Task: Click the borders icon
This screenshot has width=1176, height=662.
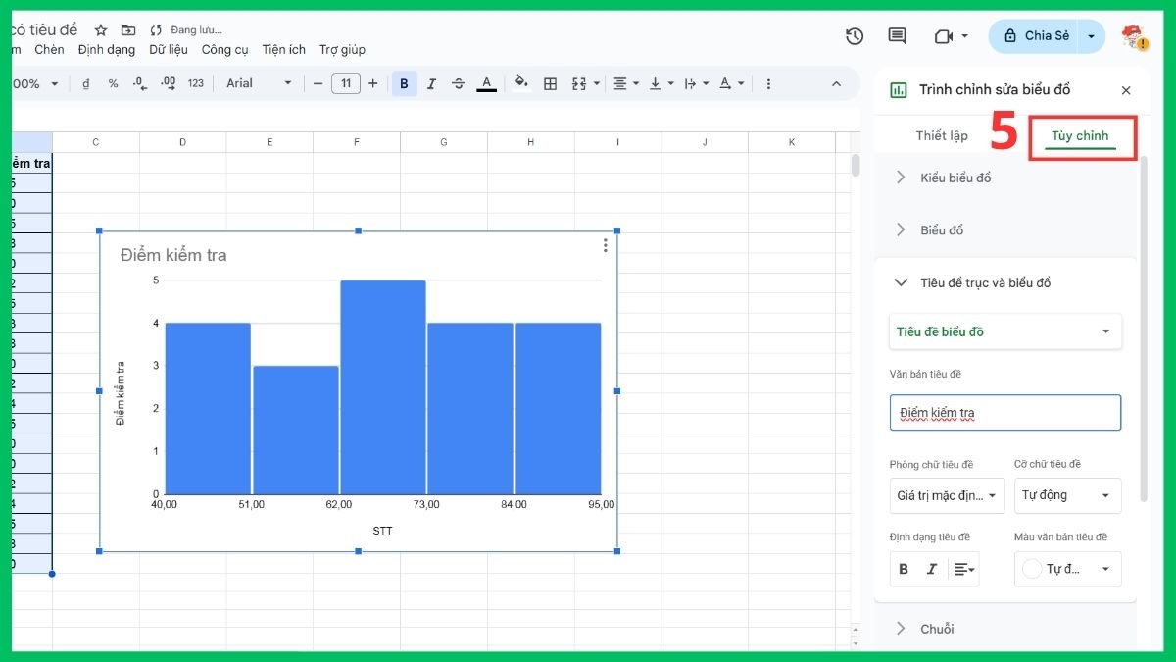Action: pos(550,83)
